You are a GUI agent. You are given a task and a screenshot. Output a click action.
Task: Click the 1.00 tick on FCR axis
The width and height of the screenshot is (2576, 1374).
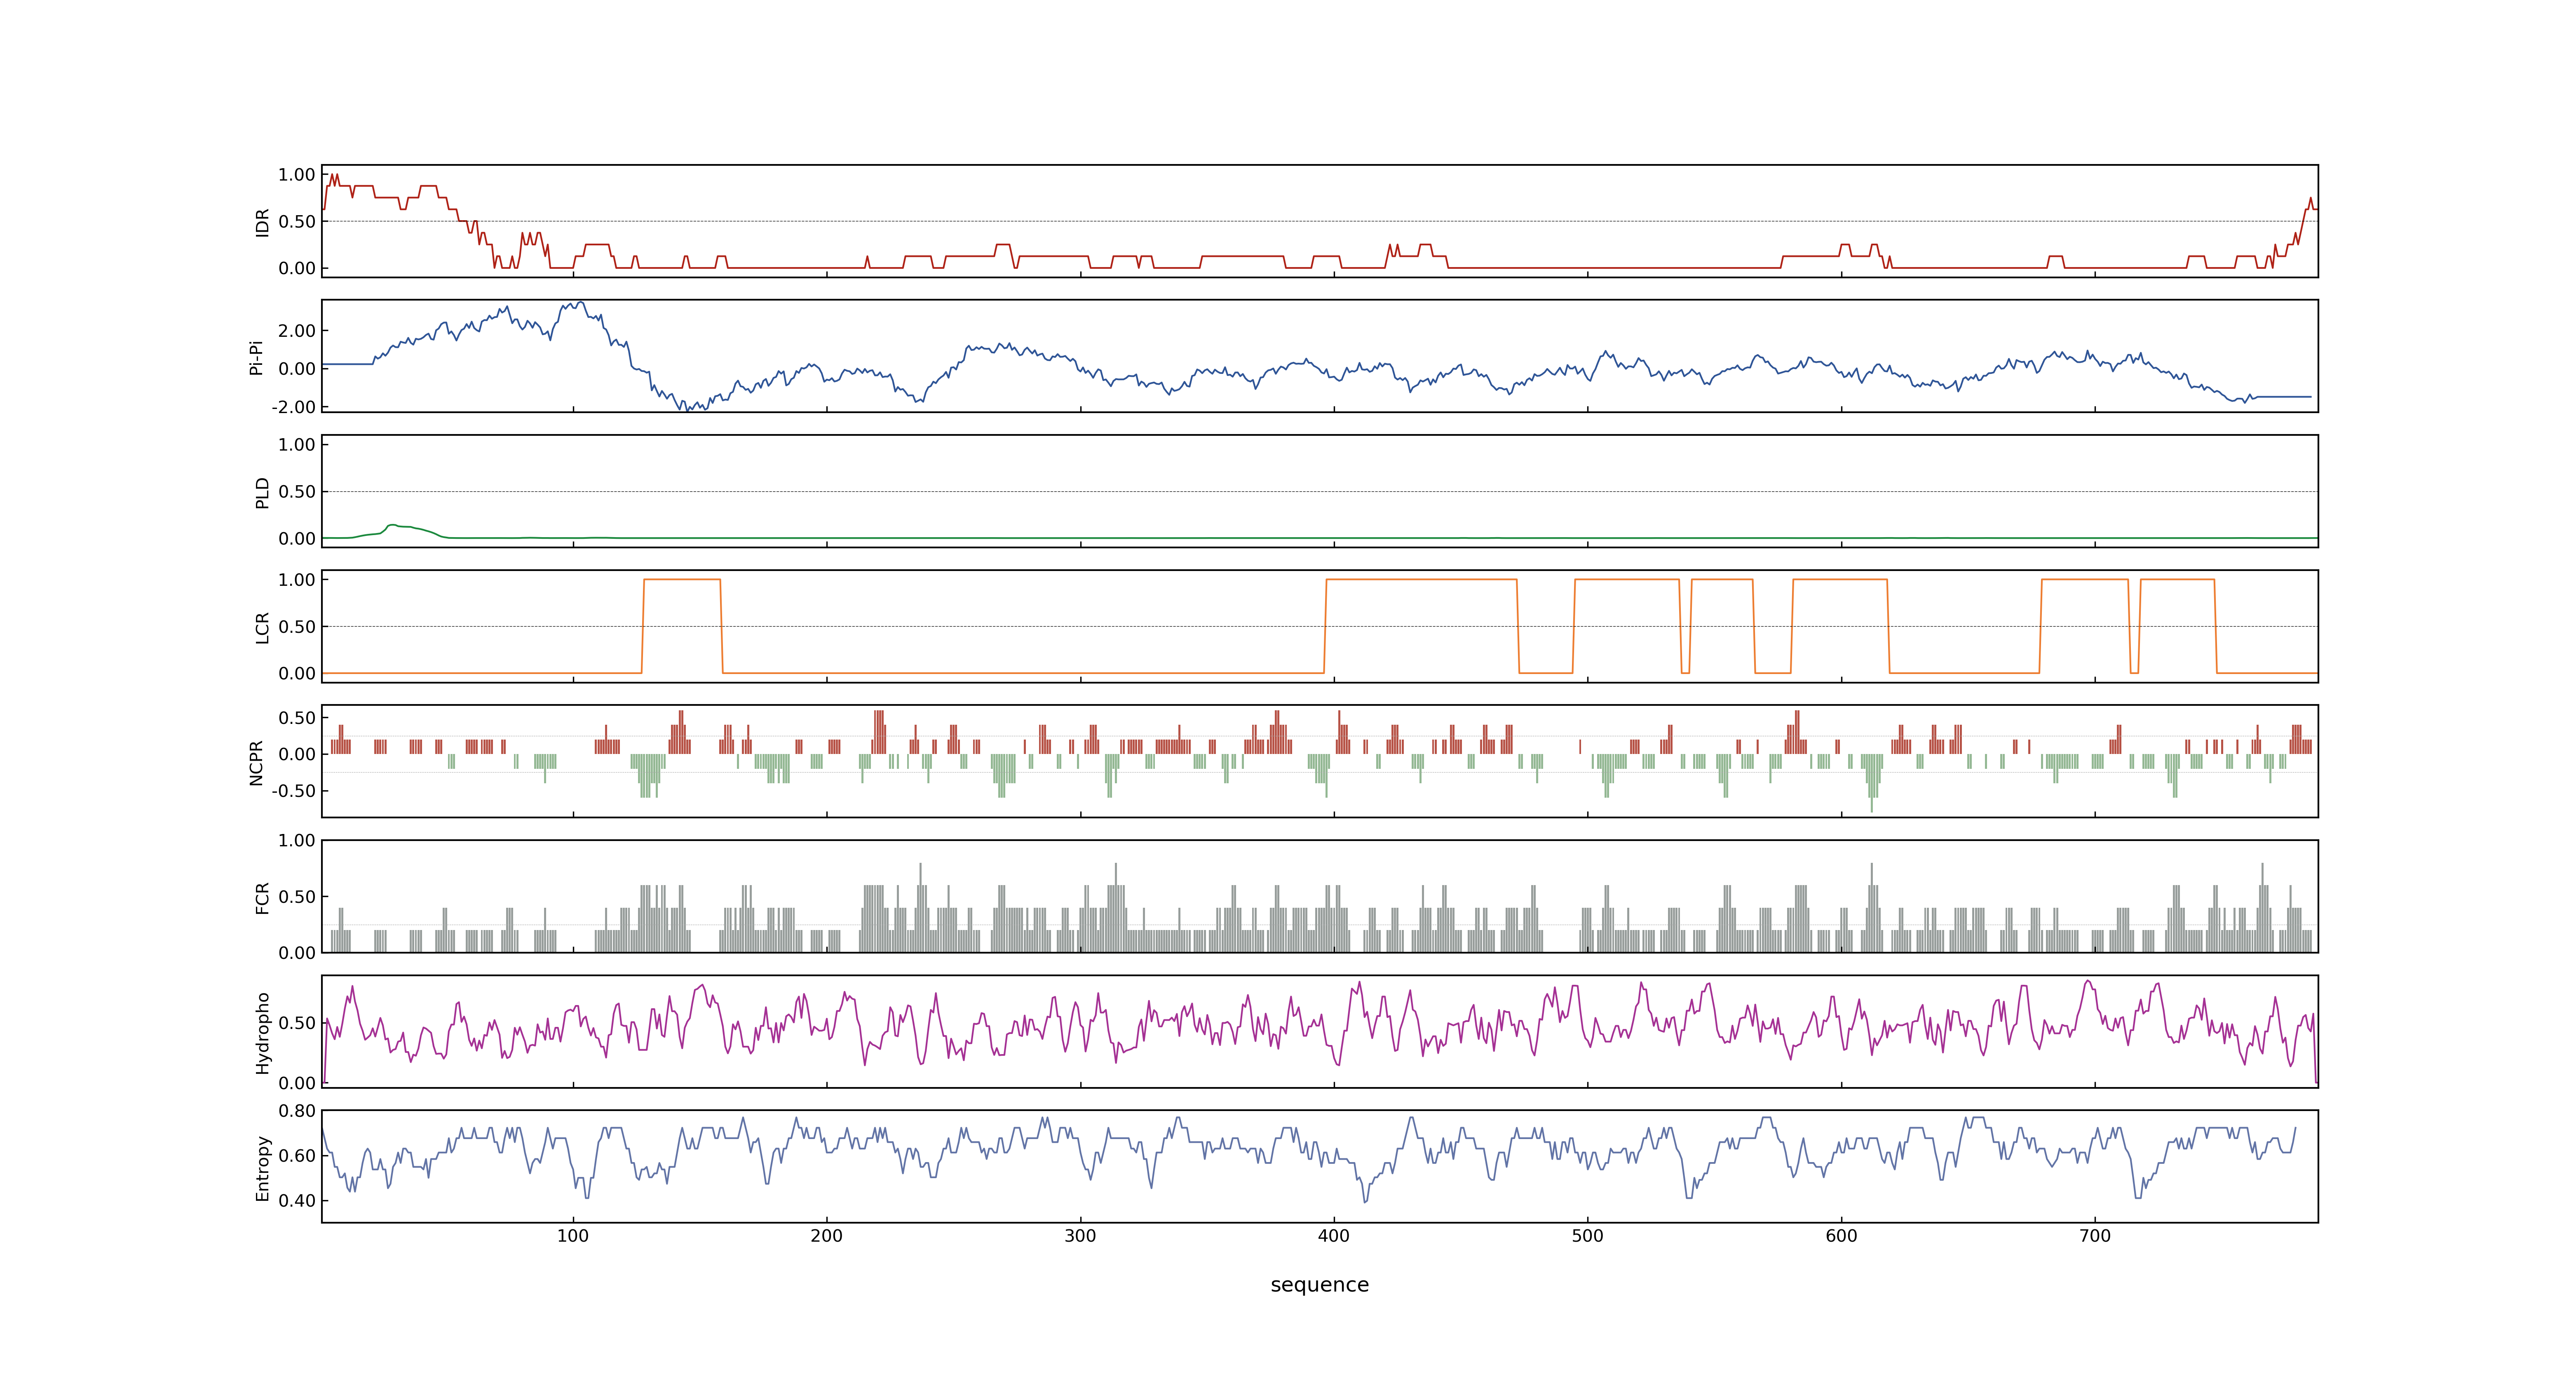(x=297, y=840)
